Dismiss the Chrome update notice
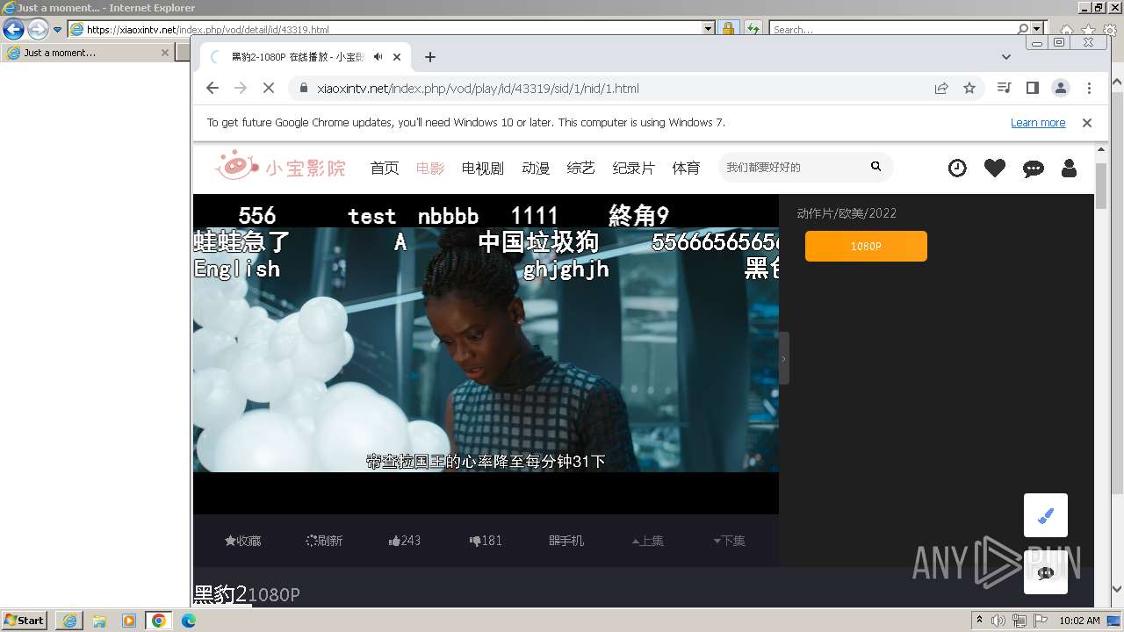The image size is (1124, 632). point(1087,123)
